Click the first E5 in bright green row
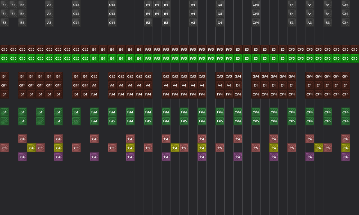 [x=238, y=59]
